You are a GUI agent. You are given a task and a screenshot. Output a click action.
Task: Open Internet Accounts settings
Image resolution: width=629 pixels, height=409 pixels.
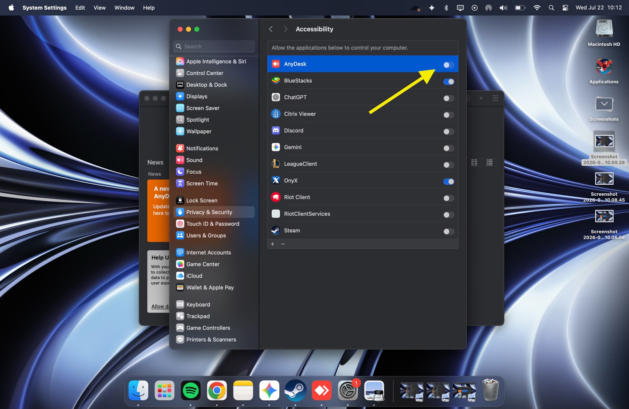tap(214, 252)
